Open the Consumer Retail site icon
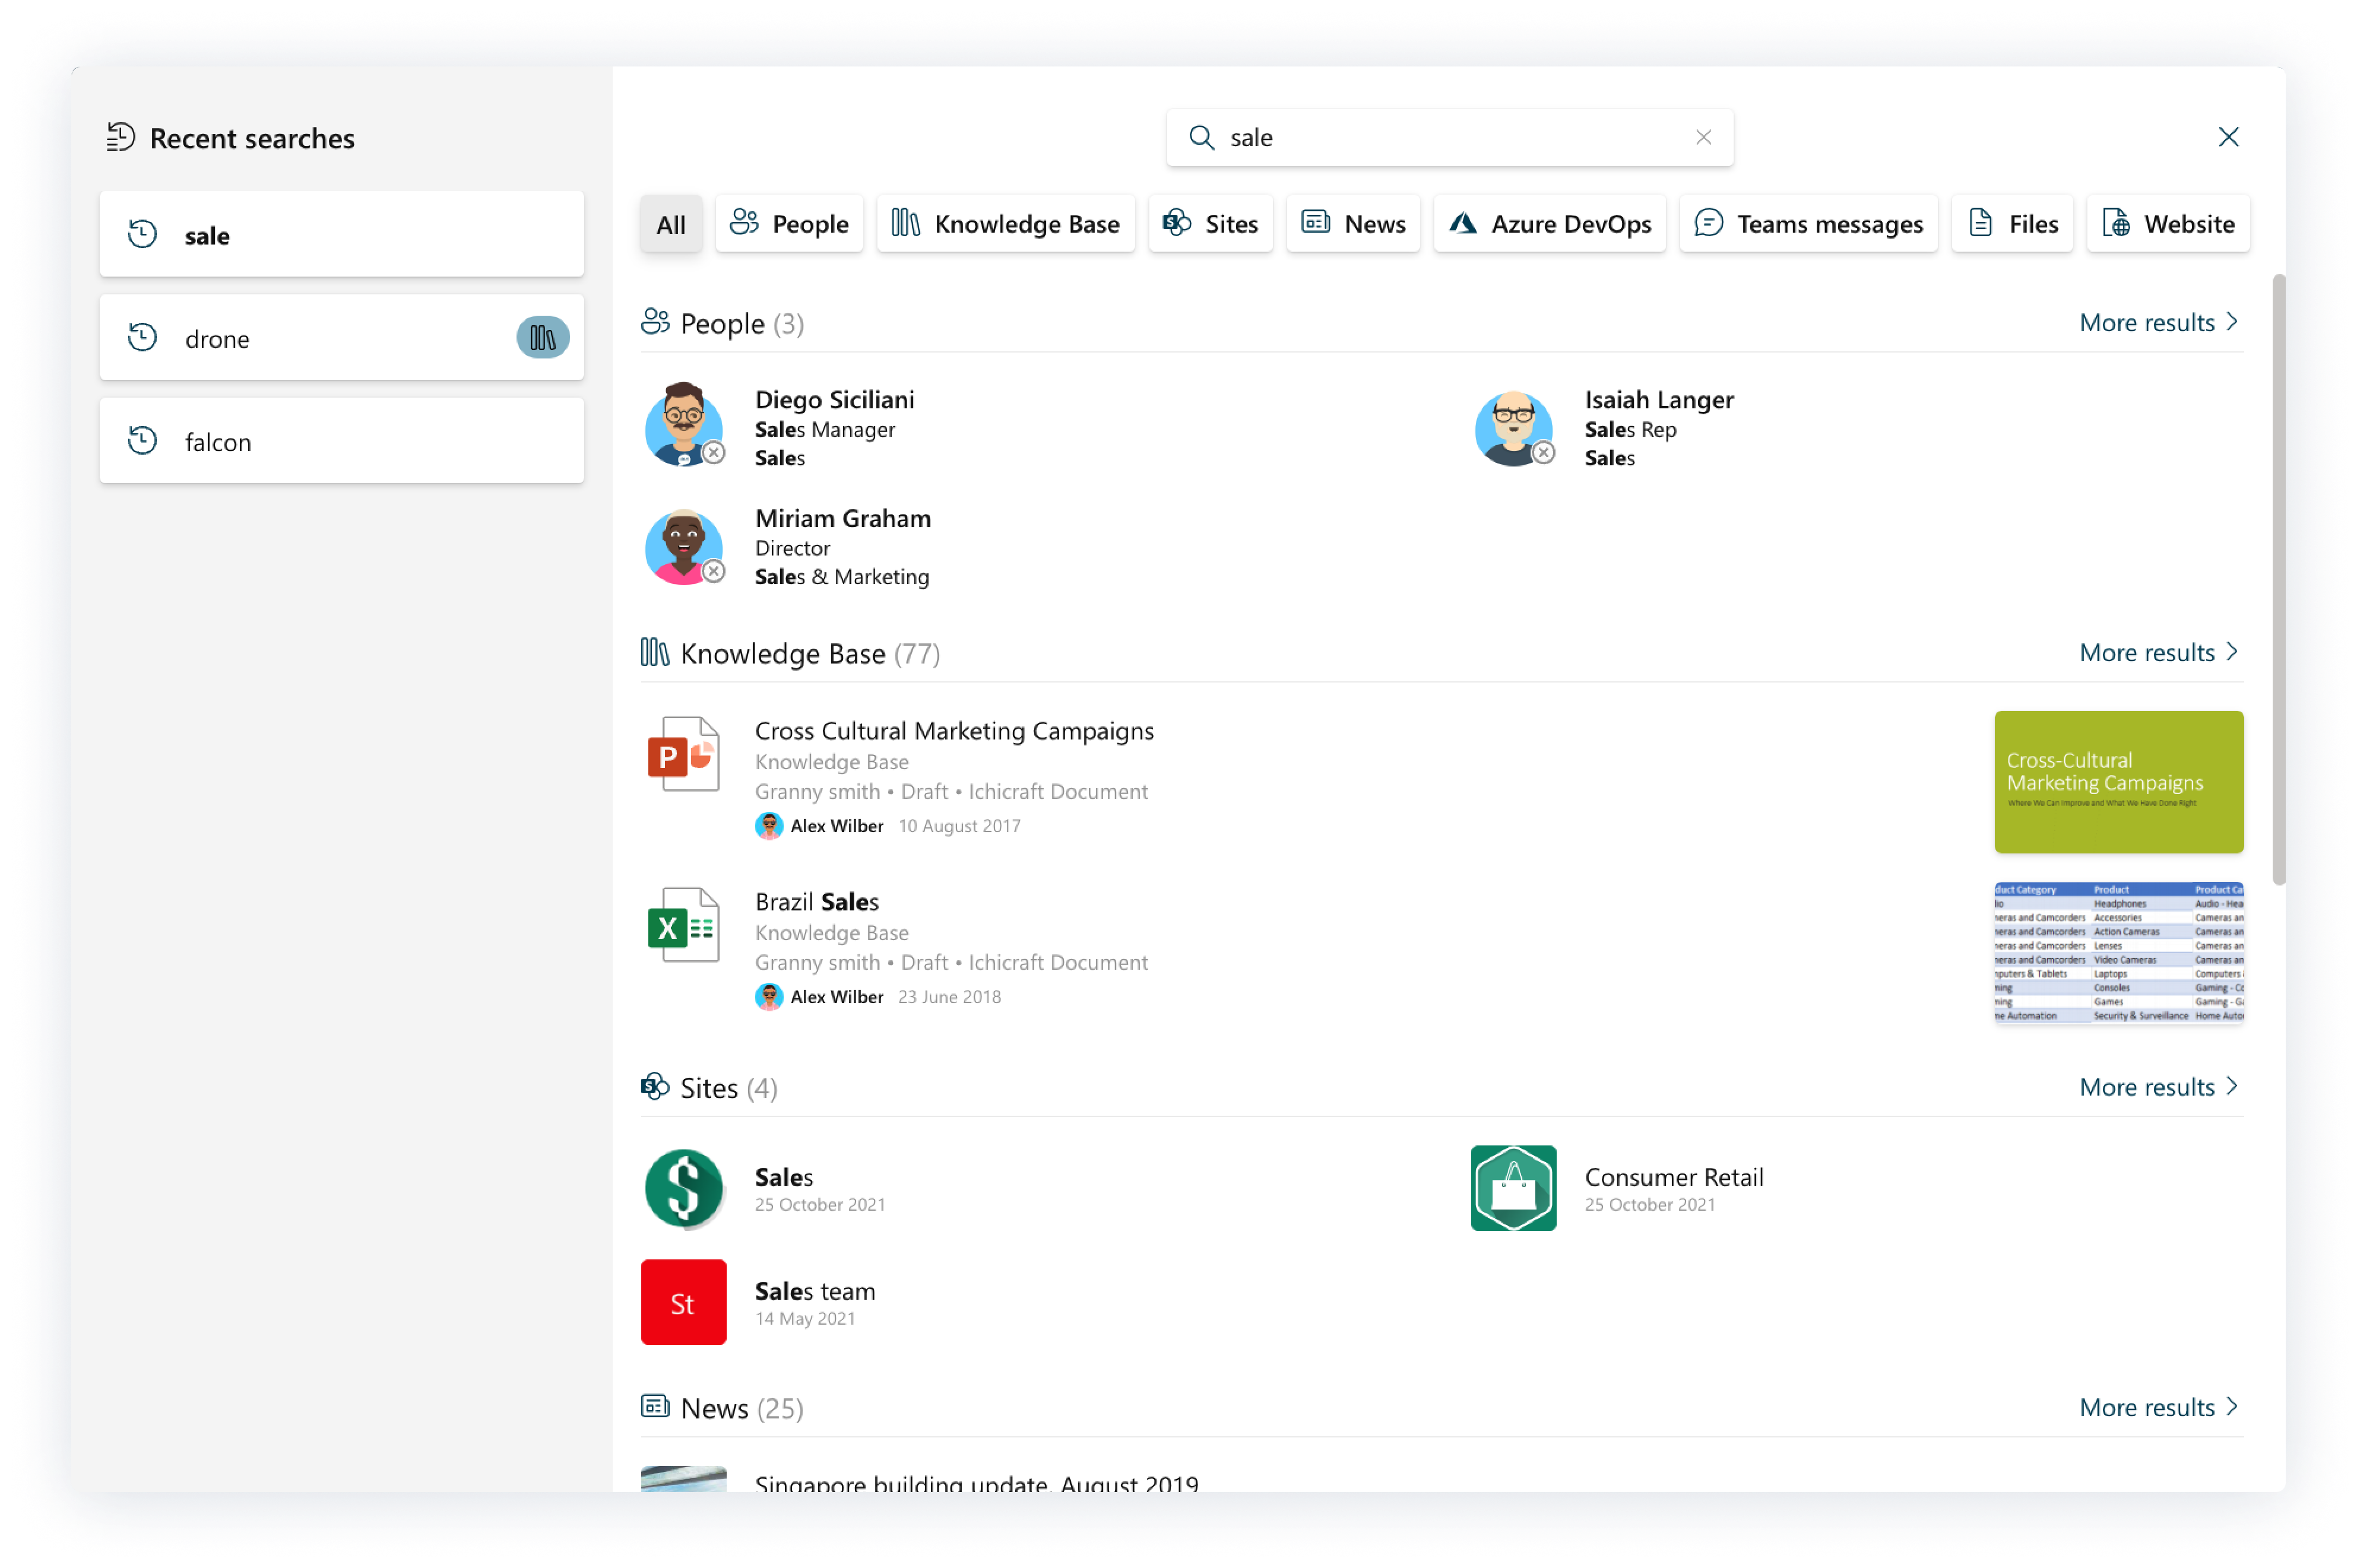The width and height of the screenshot is (2357, 1568). click(1513, 1188)
